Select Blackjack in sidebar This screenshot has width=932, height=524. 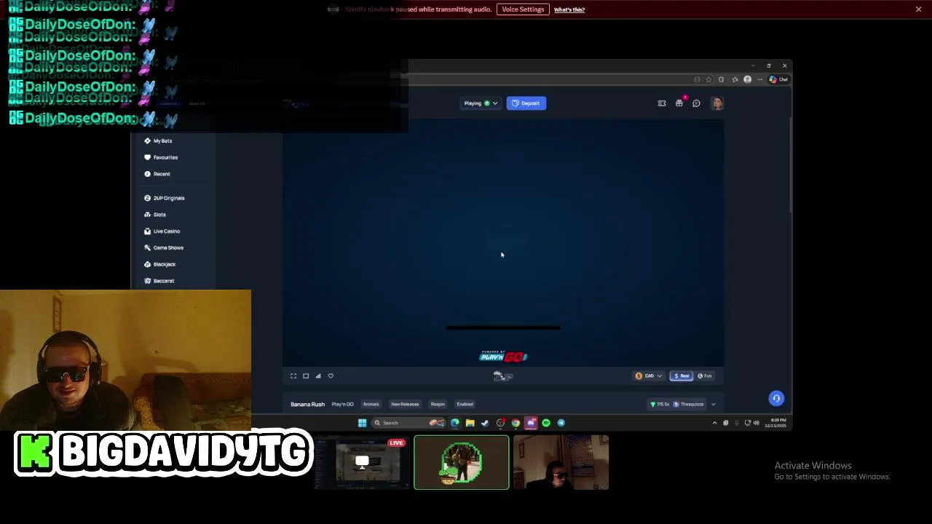tap(160, 264)
